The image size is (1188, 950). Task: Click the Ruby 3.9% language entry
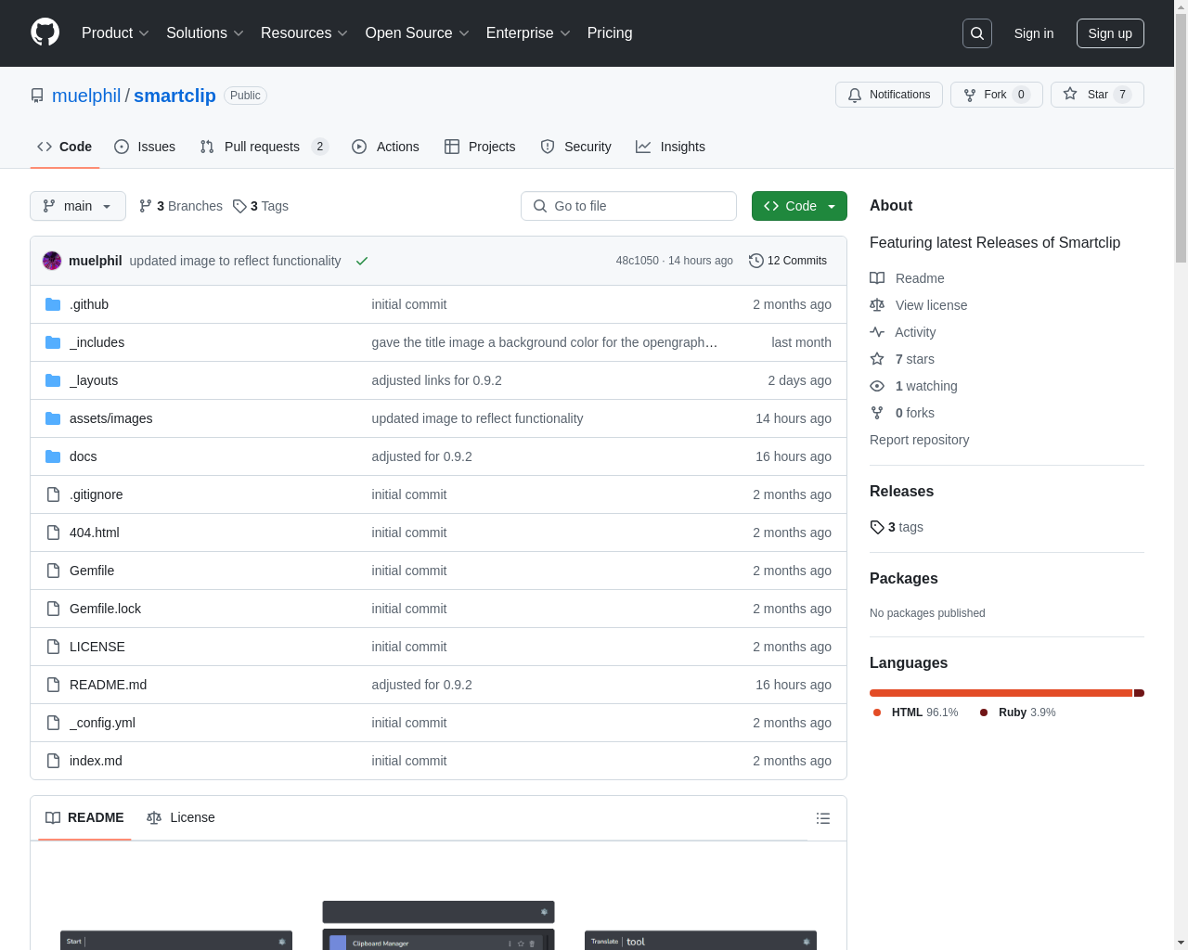coord(1018,712)
